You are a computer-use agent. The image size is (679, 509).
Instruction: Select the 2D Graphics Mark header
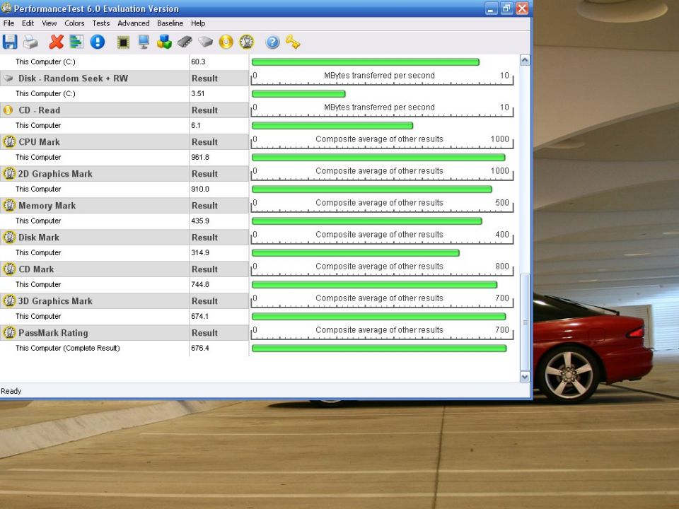124,174
